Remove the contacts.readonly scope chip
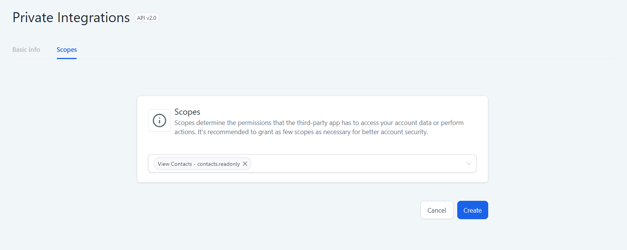The height and width of the screenshot is (250, 627). coord(245,163)
